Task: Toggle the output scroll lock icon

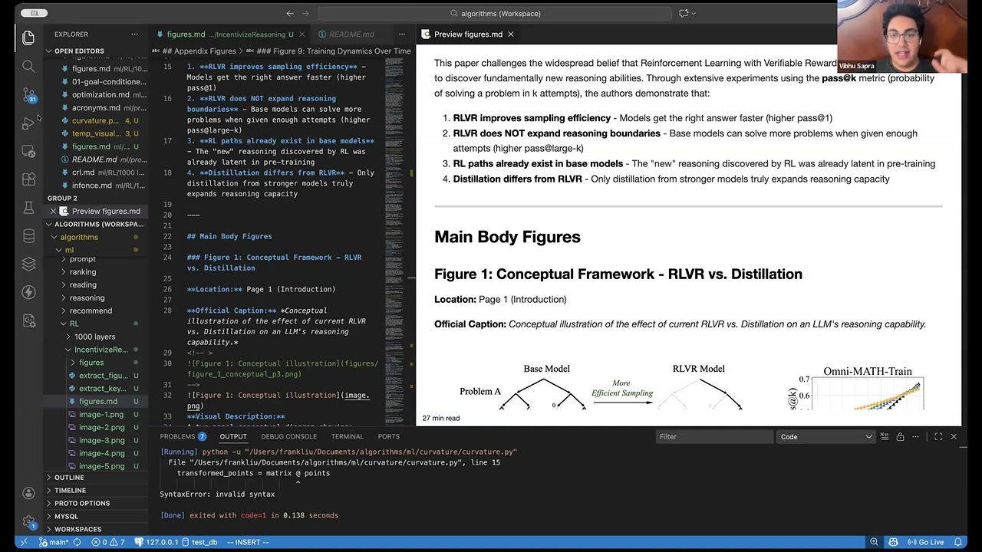Action: pos(900,436)
